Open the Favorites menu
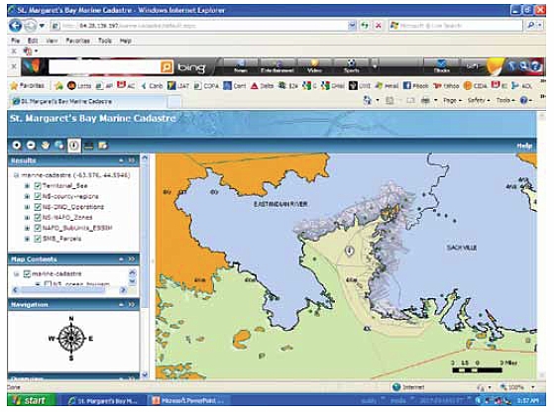This screenshot has width=554, height=412. point(77,41)
